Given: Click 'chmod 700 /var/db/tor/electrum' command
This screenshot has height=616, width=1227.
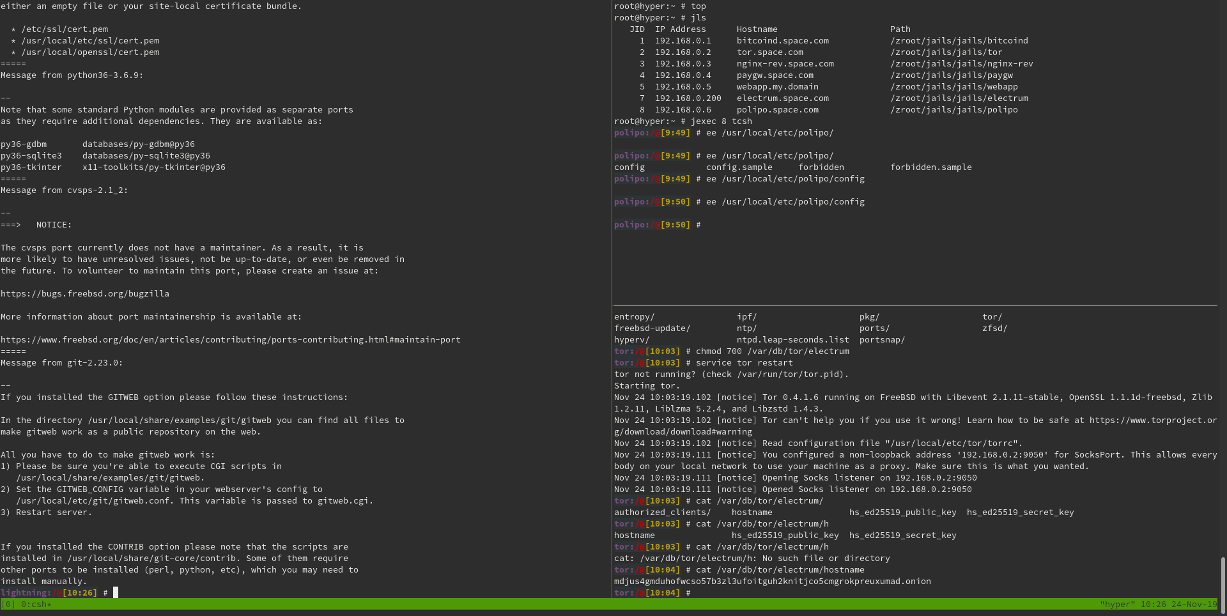Looking at the screenshot, I should (773, 351).
